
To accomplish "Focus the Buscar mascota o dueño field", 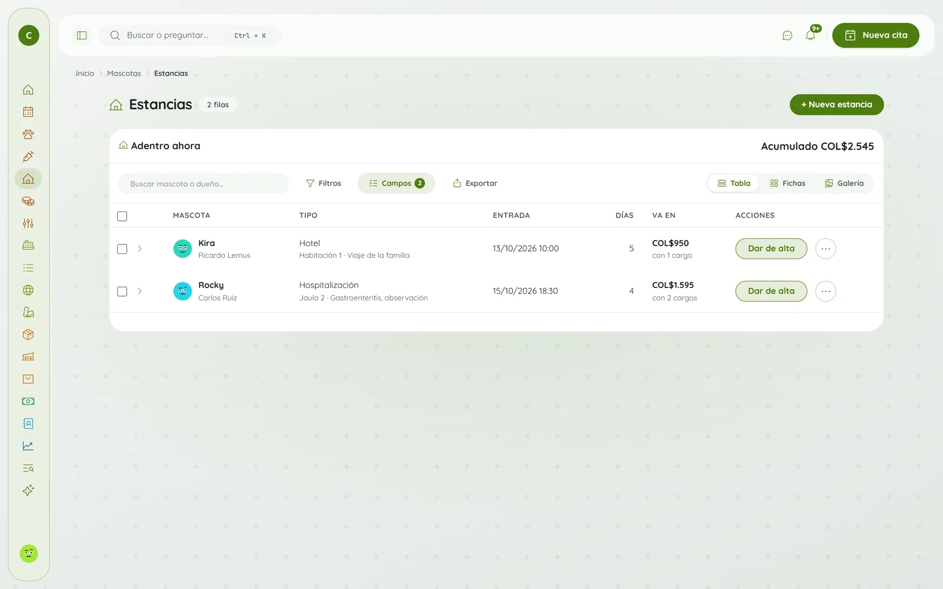I will (x=203, y=184).
